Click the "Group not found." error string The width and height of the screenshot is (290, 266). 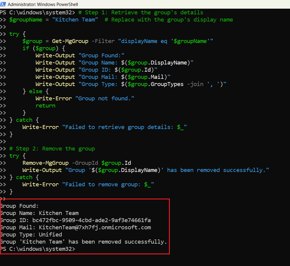click(x=106, y=99)
